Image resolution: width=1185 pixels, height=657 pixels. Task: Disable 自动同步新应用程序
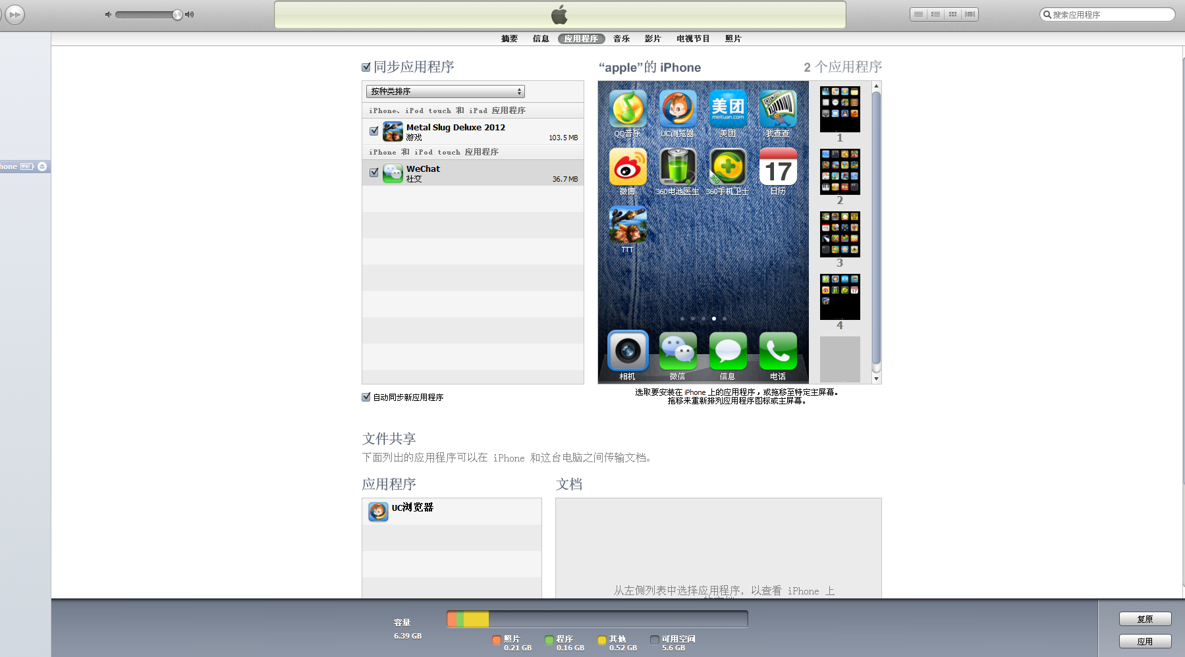(366, 397)
